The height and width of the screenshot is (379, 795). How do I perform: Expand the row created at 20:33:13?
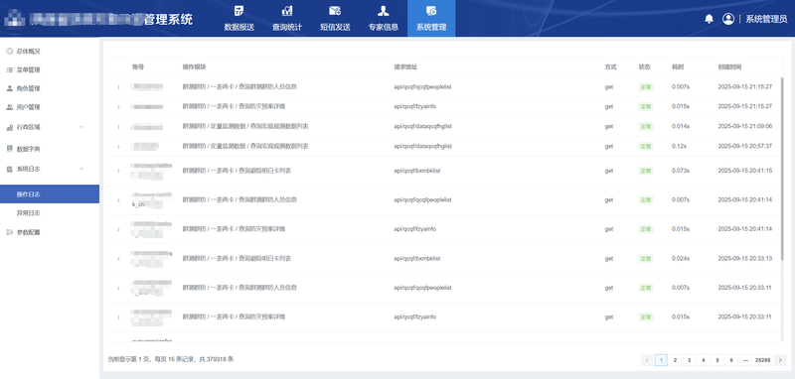(x=118, y=259)
